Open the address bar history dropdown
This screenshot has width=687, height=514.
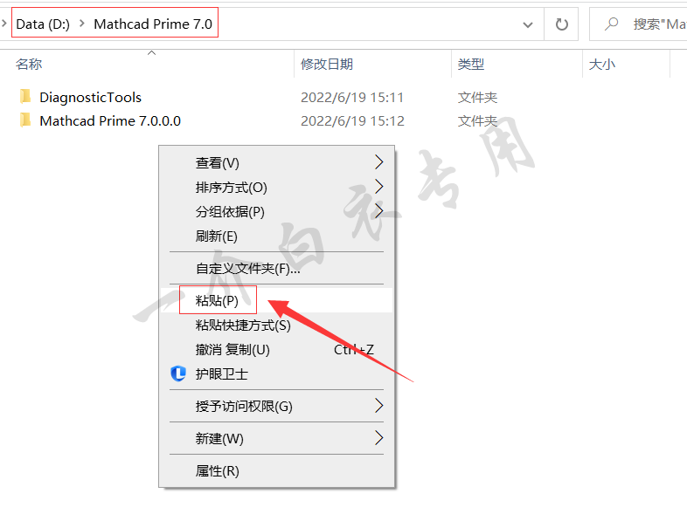coord(528,25)
